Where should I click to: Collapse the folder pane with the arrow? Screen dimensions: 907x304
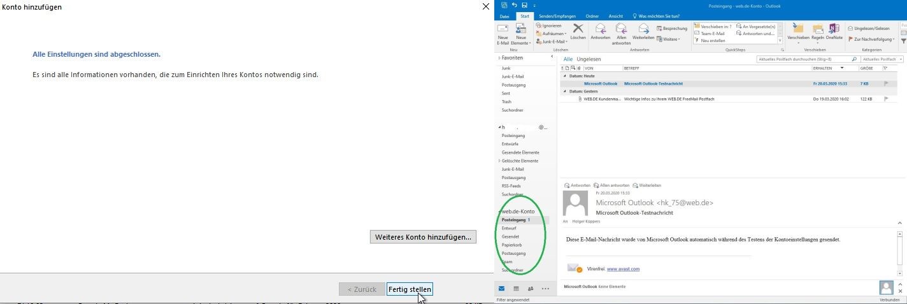(x=552, y=57)
